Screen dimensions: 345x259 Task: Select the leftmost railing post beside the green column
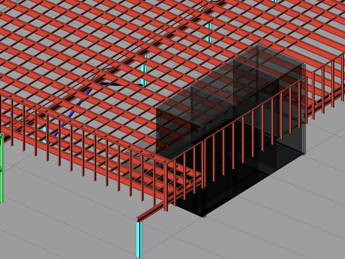[x=12, y=122]
